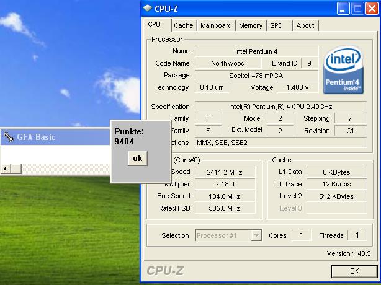Click the Threads value '1'
381x285 pixels.
[x=357, y=235]
